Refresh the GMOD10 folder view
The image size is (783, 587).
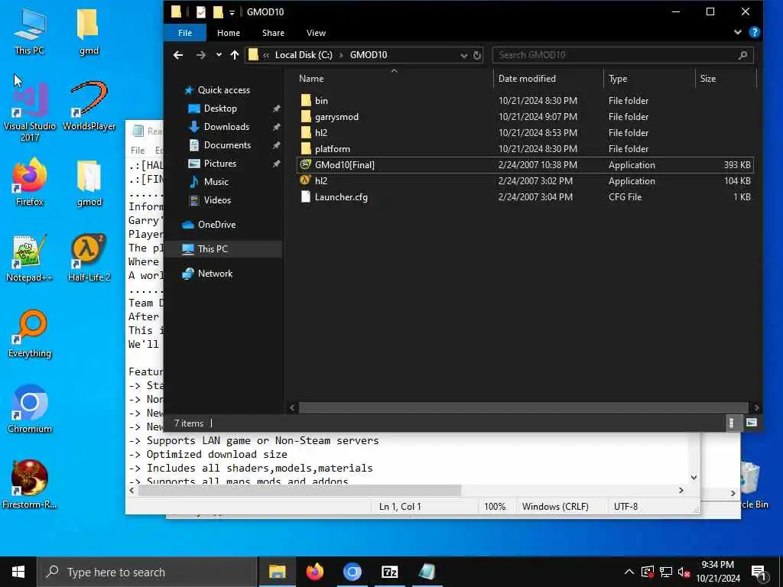click(x=477, y=55)
